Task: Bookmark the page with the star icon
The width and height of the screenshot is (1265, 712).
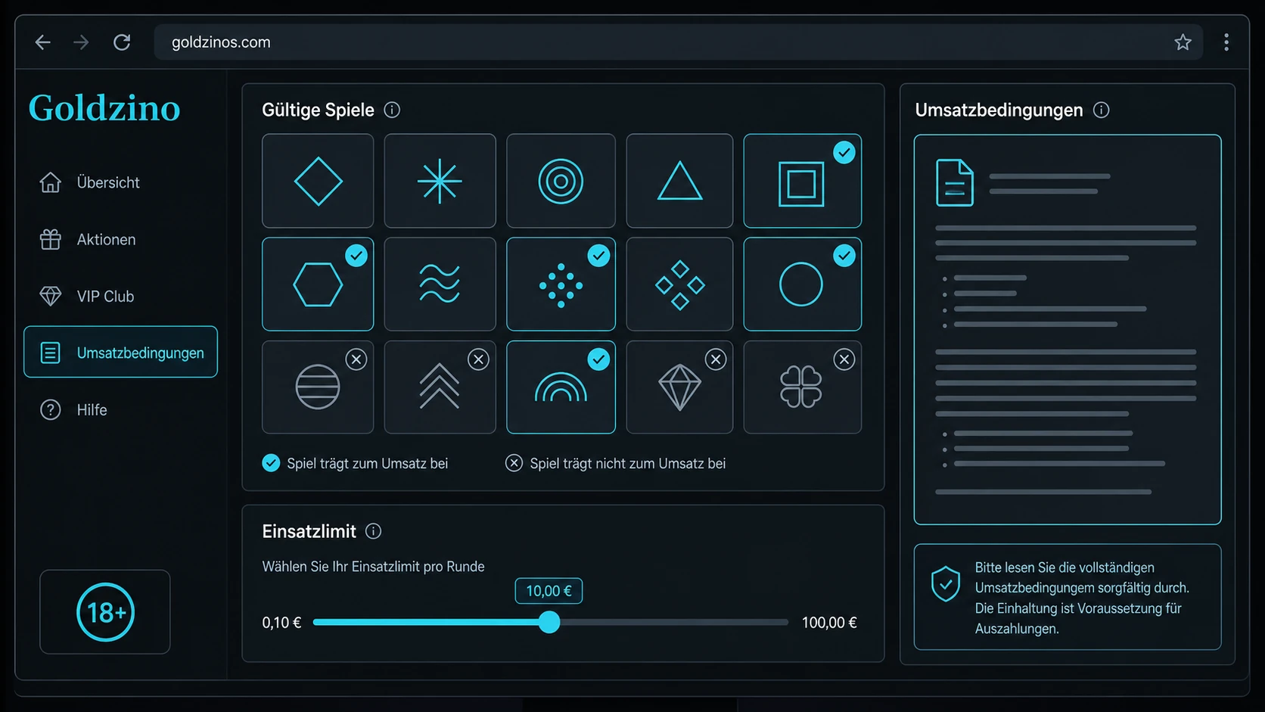Action: 1183,42
